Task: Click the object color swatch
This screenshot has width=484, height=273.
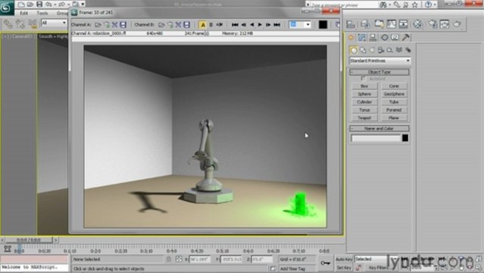Action: pyautogui.click(x=405, y=138)
